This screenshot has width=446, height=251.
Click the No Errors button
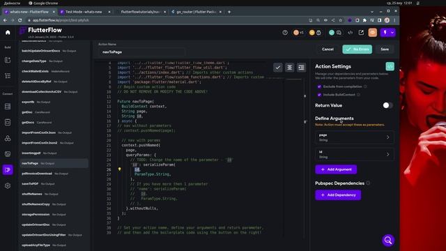point(357,50)
